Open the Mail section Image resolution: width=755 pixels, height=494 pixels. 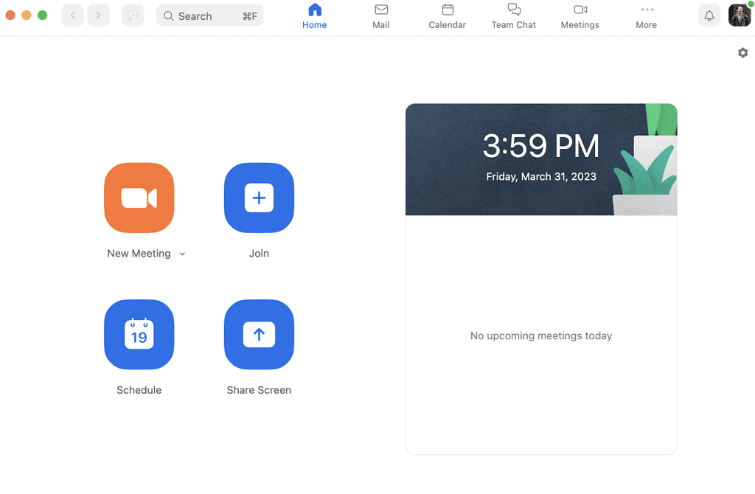click(380, 15)
